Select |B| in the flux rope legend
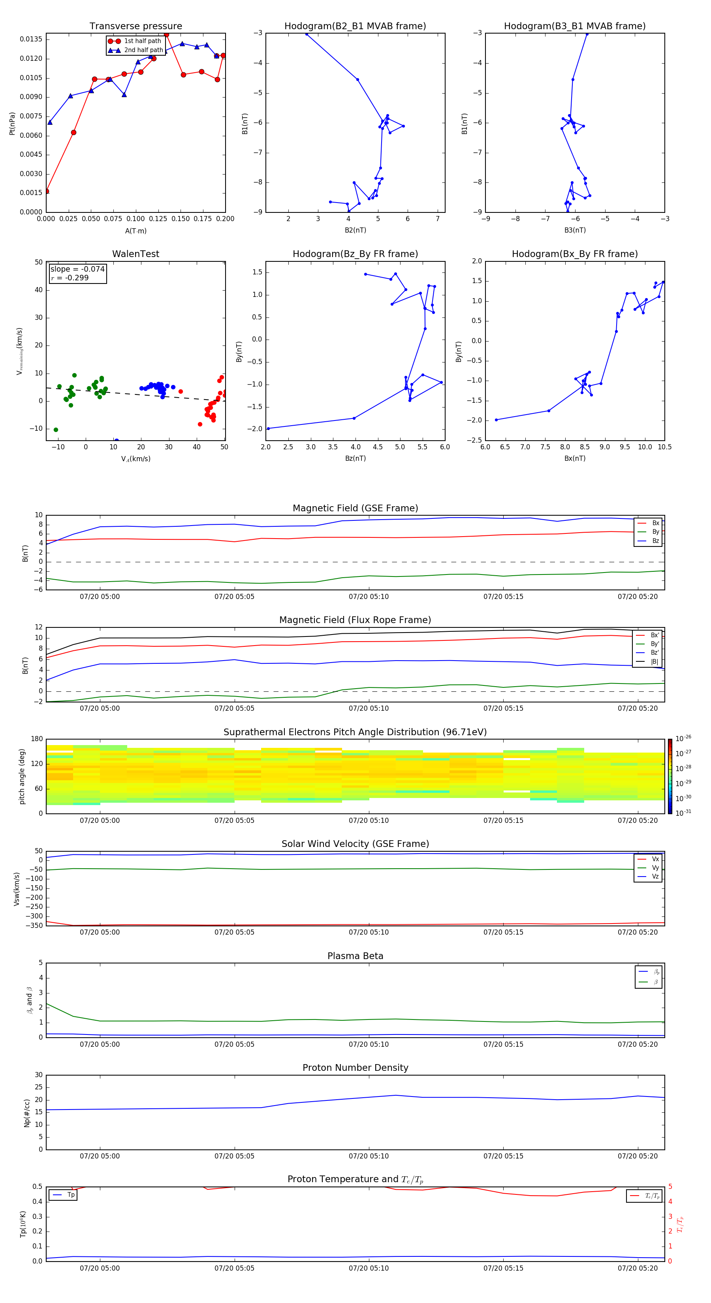Image resolution: width=711 pixels, height=1303 pixels. 648,662
